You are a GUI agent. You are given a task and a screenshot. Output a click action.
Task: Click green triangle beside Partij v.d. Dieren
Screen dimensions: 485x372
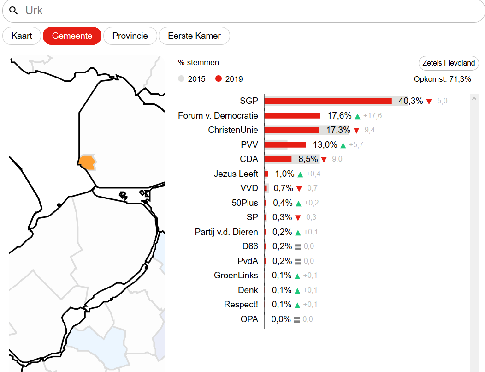pos(298,233)
